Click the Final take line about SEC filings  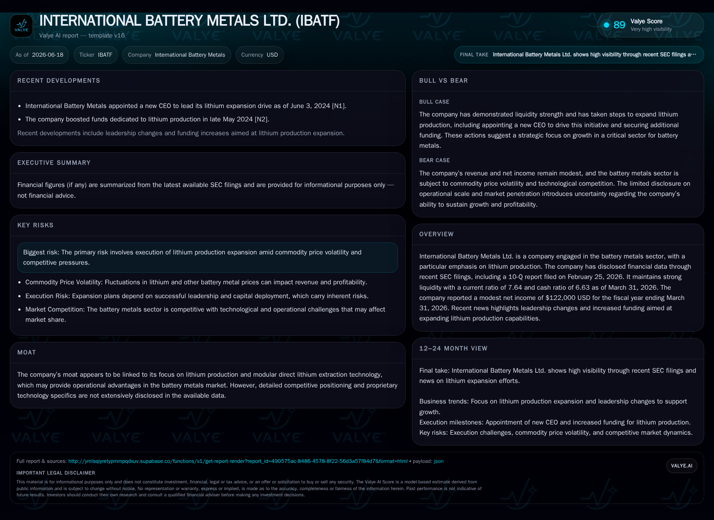click(558, 376)
